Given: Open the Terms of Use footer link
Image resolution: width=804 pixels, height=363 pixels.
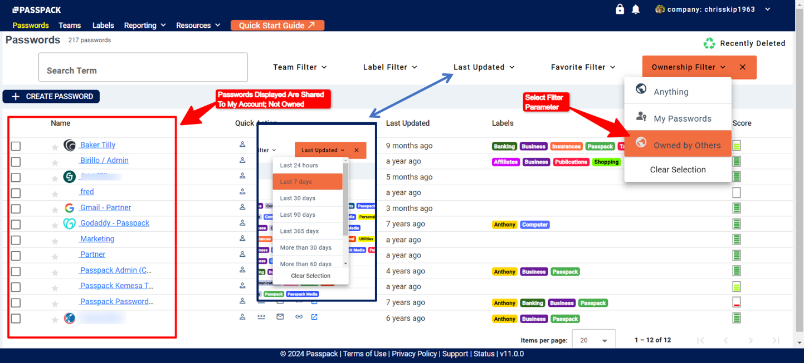Looking at the screenshot, I should tap(364, 354).
